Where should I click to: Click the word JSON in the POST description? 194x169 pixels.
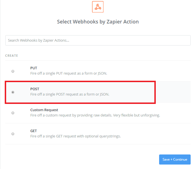105,94
